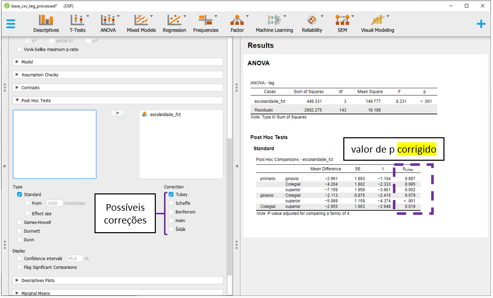Open the Mixed Models icon
493x298 pixels.
141,23
